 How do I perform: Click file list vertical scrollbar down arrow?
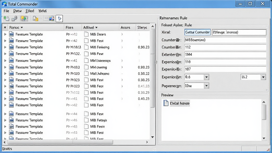[152, 137]
